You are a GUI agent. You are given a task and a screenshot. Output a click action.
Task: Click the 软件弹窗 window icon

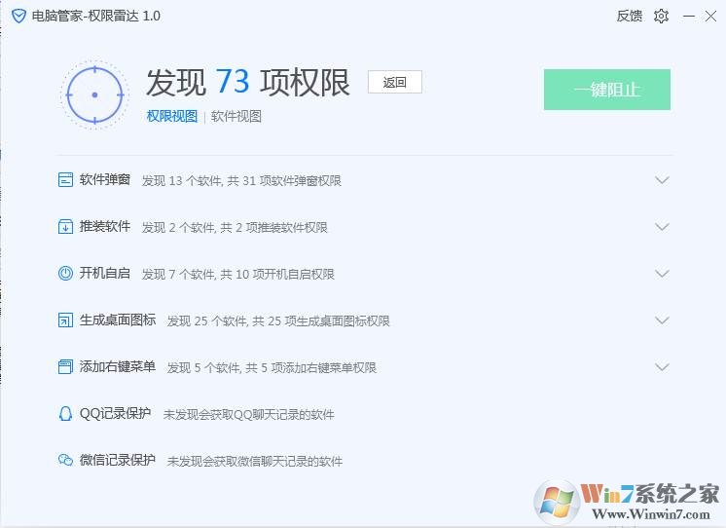click(x=65, y=180)
